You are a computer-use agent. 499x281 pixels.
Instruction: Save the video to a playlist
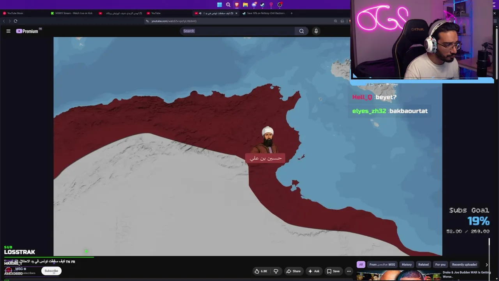[333, 271]
